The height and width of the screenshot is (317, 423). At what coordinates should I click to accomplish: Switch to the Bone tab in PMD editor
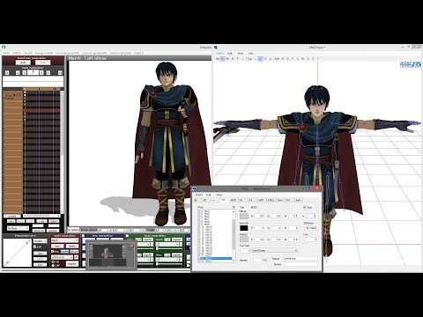coord(234,200)
